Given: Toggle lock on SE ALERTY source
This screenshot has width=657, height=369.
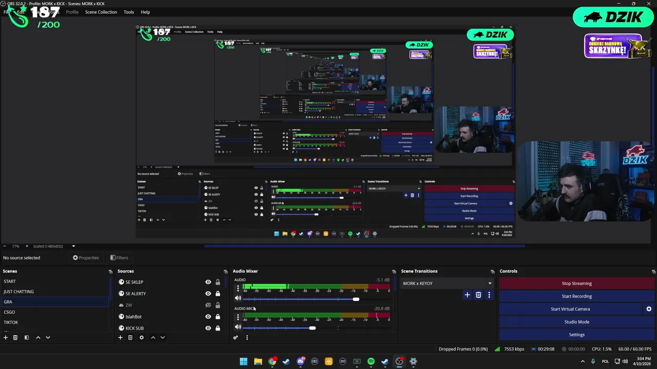Looking at the screenshot, I should [218, 294].
